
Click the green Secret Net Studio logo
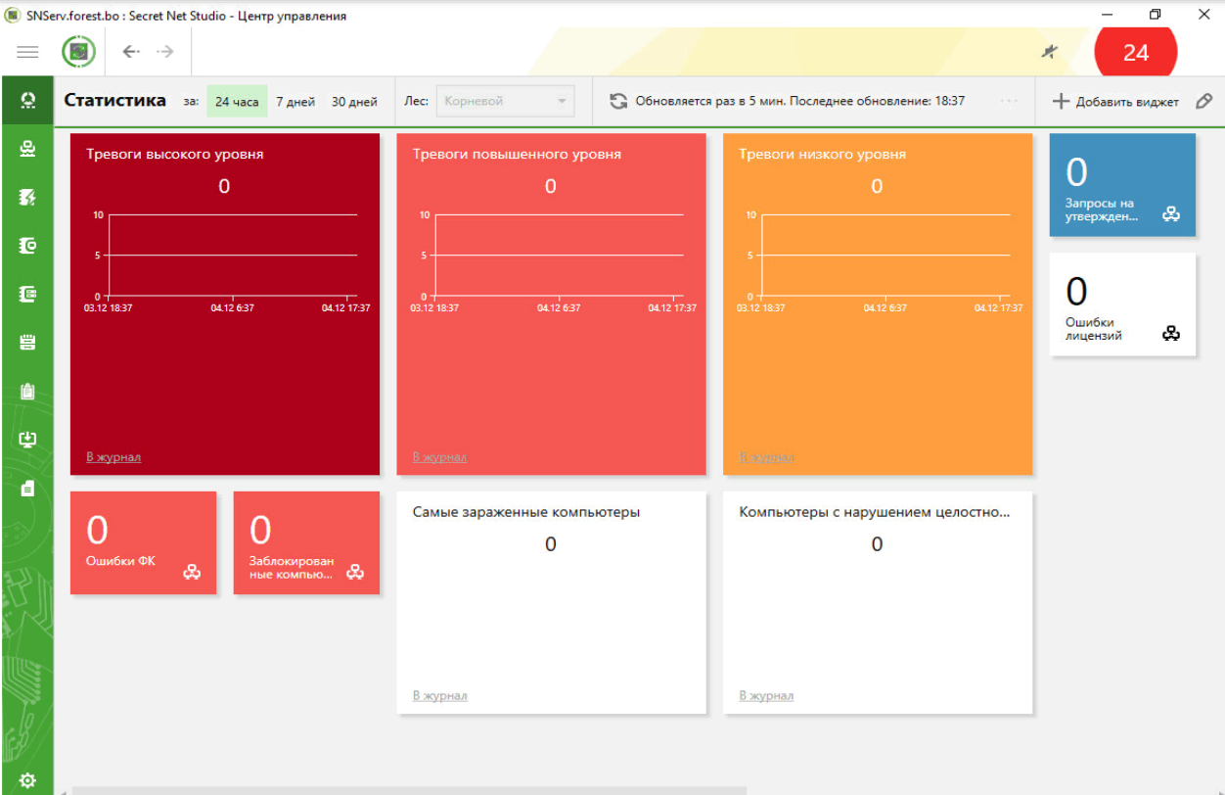tap(78, 52)
